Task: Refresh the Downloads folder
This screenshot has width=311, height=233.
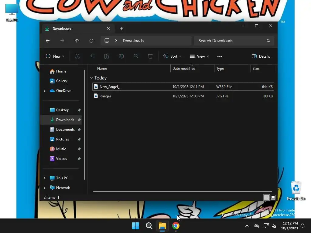Action: [91, 41]
